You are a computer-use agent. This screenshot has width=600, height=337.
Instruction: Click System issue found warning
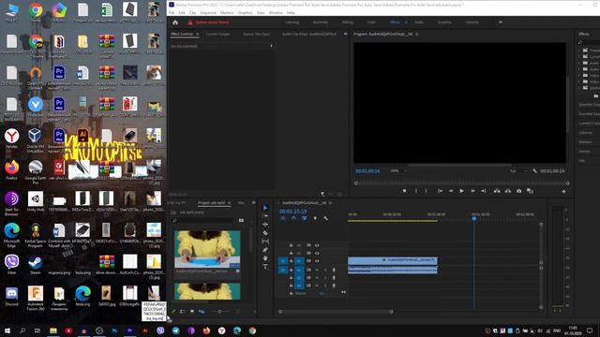(x=208, y=22)
